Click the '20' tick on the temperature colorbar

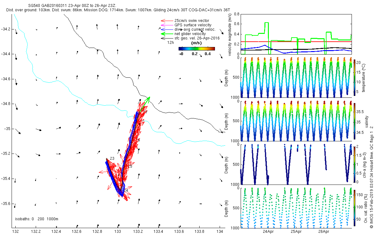click(359, 63)
